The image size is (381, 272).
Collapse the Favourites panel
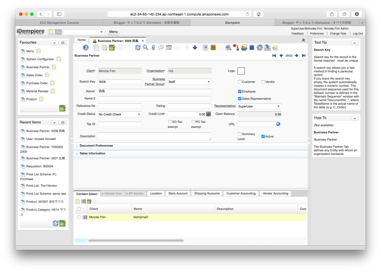coord(55,43)
